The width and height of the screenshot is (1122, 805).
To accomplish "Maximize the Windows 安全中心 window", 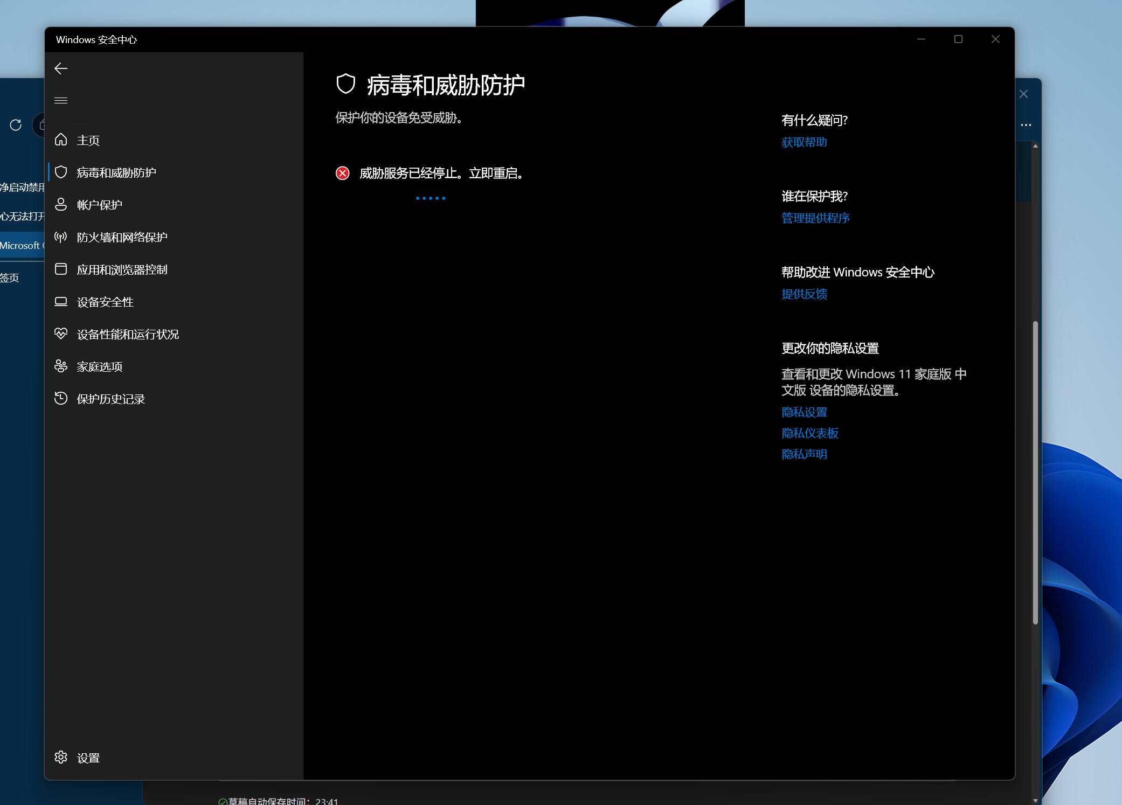I will tap(958, 39).
